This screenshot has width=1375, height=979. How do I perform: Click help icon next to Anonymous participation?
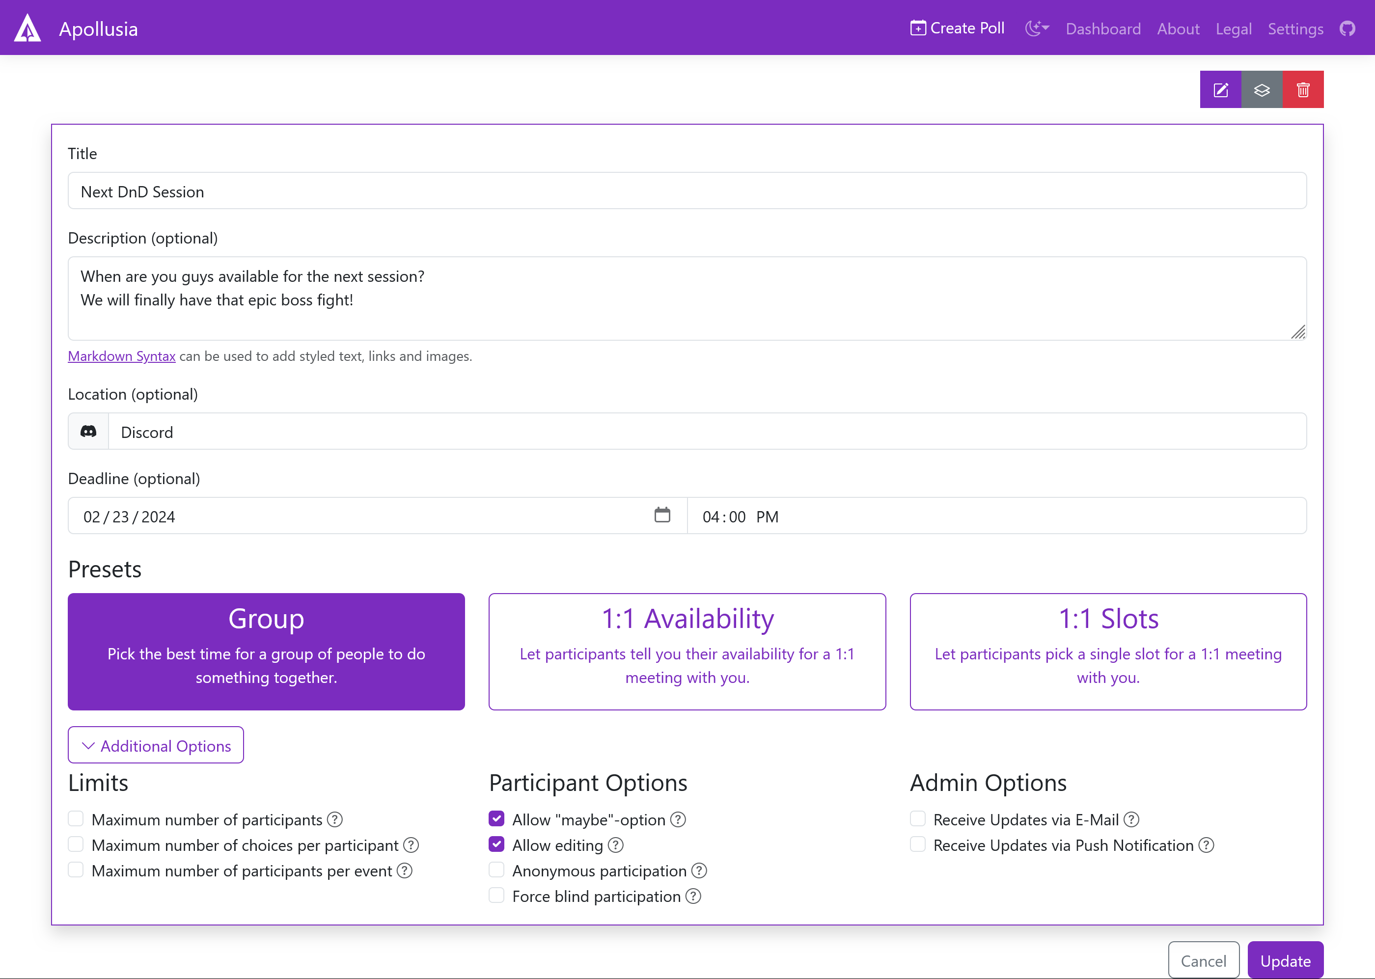coord(699,870)
